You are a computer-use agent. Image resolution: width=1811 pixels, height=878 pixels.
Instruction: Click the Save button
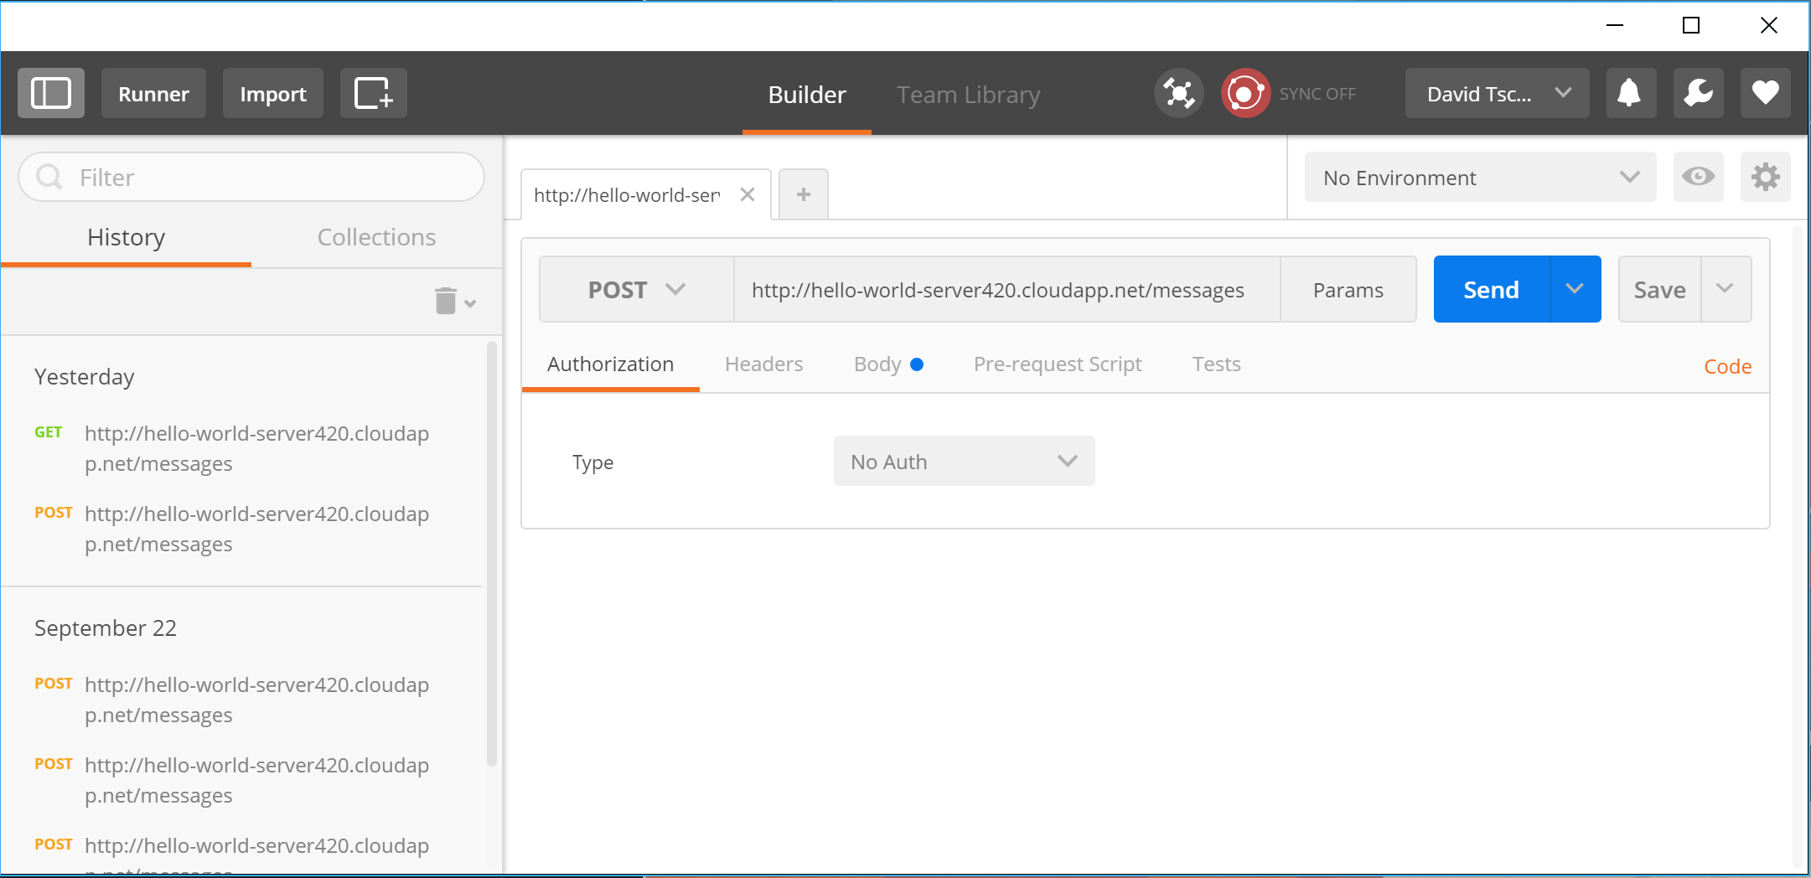click(x=1659, y=289)
